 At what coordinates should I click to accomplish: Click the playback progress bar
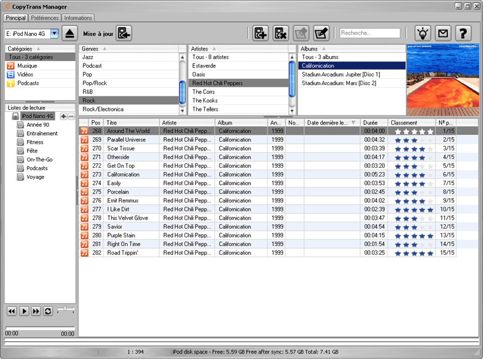coord(40,328)
